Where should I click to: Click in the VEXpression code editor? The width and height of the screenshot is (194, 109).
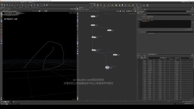pyautogui.click(x=165, y=24)
